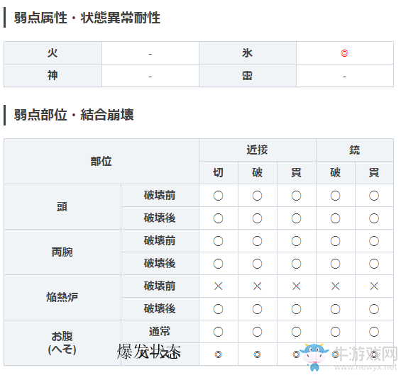Click the 貫 header under 銃
The height and width of the screenshot is (375, 401).
pyautogui.click(x=374, y=172)
